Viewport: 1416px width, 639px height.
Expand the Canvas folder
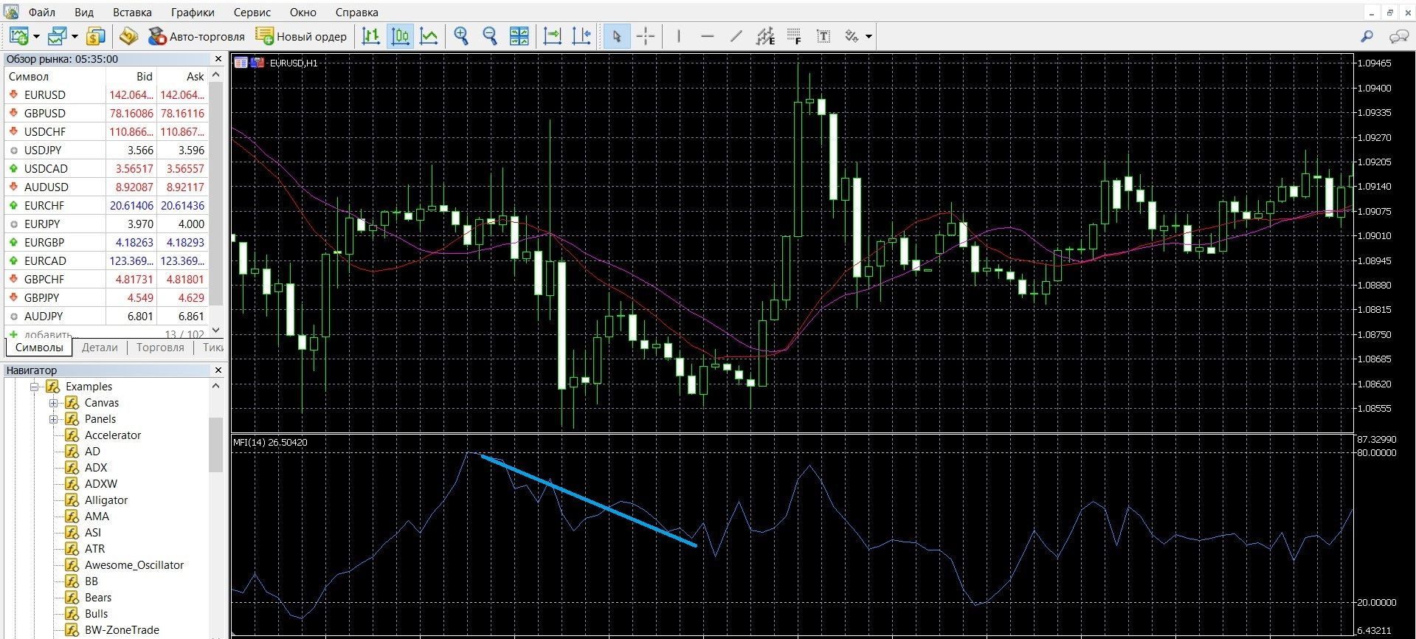pos(53,403)
